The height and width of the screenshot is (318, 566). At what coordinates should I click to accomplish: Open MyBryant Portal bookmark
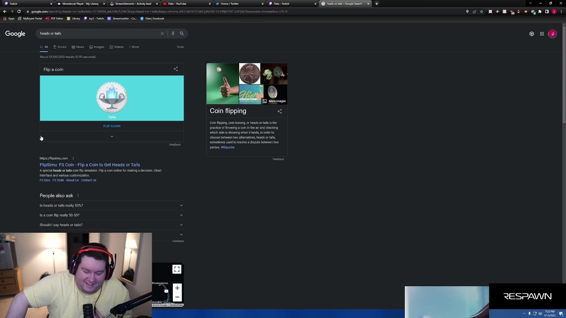pyautogui.click(x=30, y=19)
